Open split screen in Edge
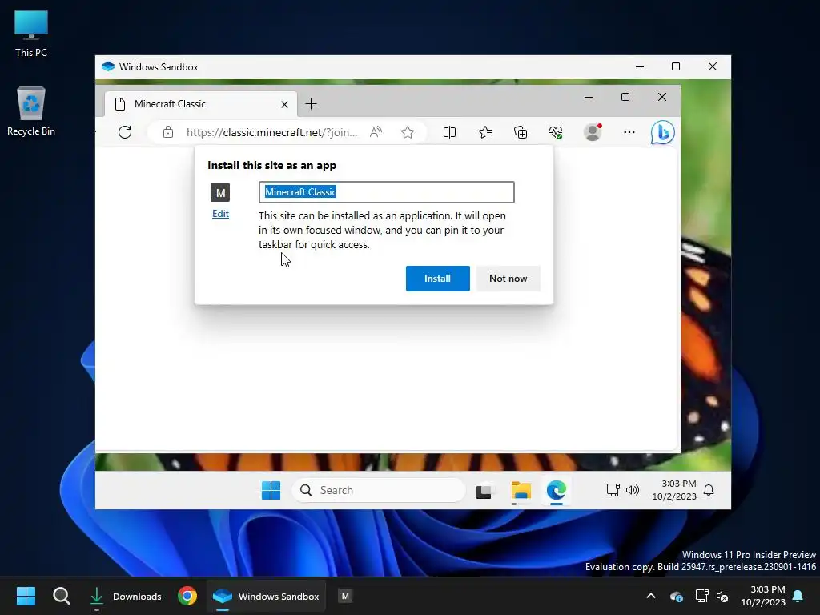 450,132
